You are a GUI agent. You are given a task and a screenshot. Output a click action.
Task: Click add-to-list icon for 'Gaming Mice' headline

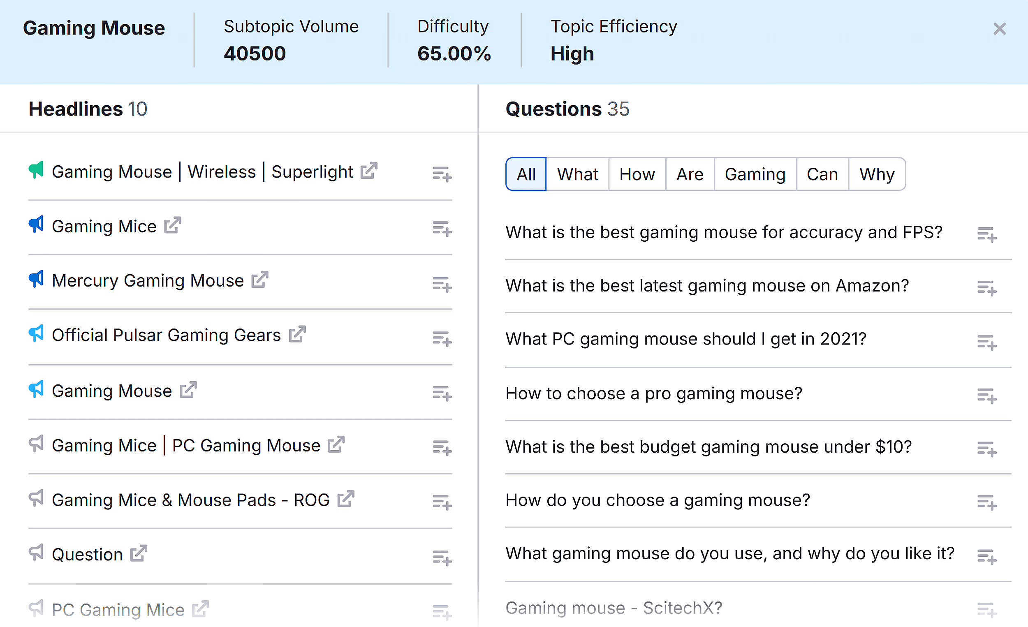coord(442,229)
